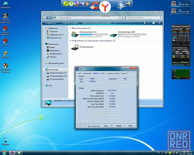Switch to the SPD tab in CPU-Z
Image resolution: width=194 pixels, height=155 pixels.
(103, 73)
